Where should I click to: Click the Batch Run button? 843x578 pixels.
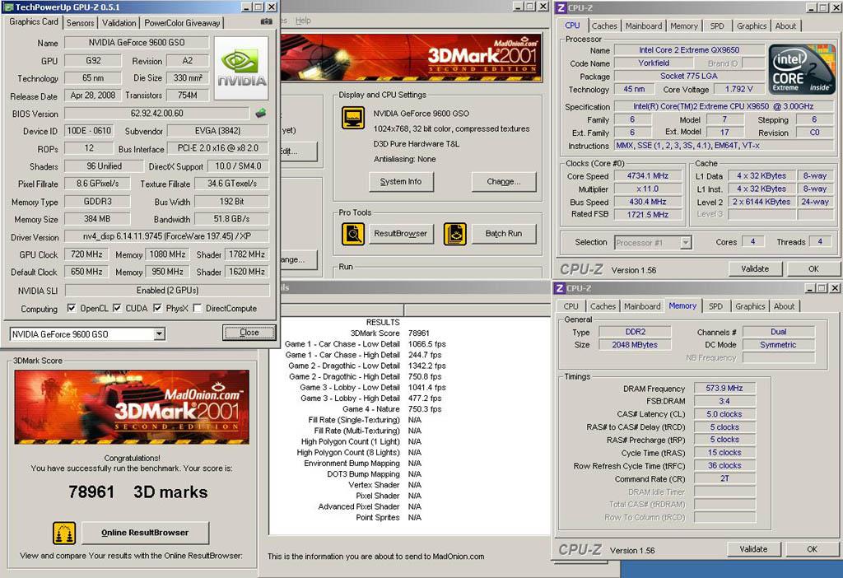tap(504, 234)
